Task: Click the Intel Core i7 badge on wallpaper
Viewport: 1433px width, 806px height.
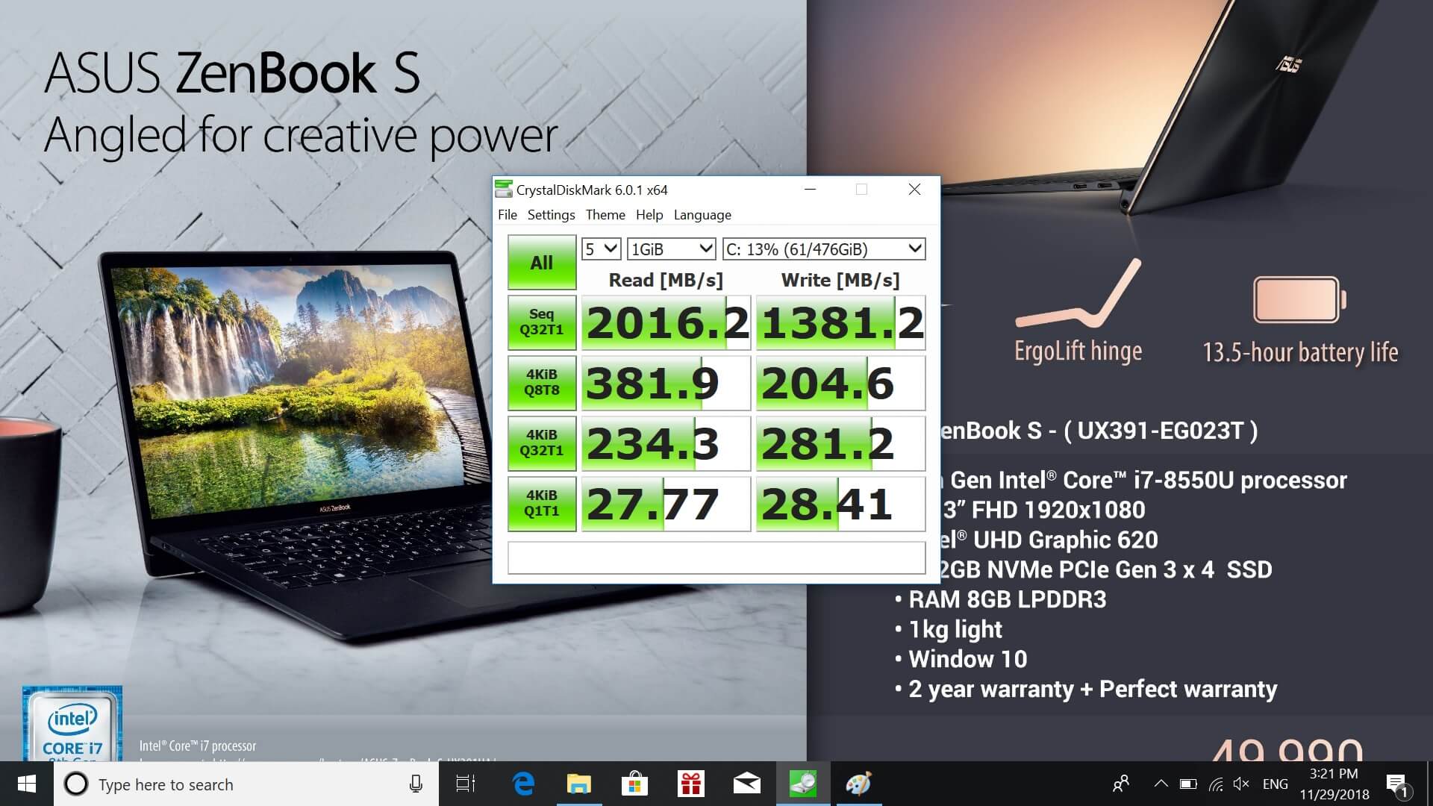Action: pyautogui.click(x=72, y=724)
